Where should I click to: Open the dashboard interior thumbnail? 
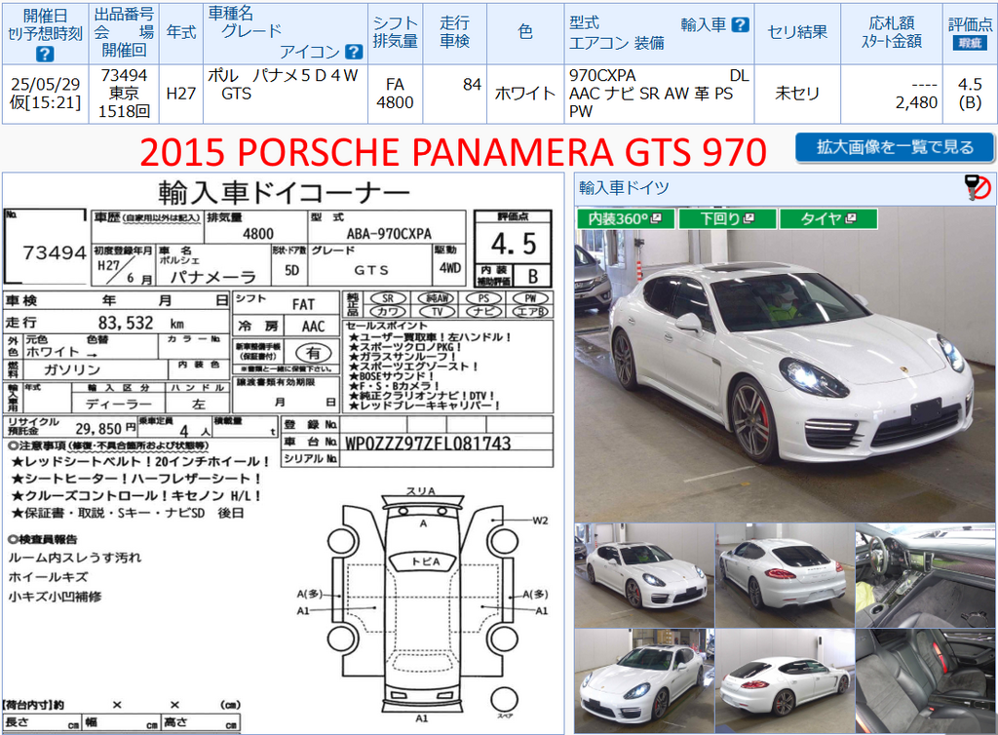pos(926,575)
